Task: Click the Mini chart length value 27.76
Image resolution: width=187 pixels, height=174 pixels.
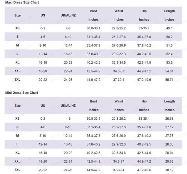Action: tap(170, 136)
